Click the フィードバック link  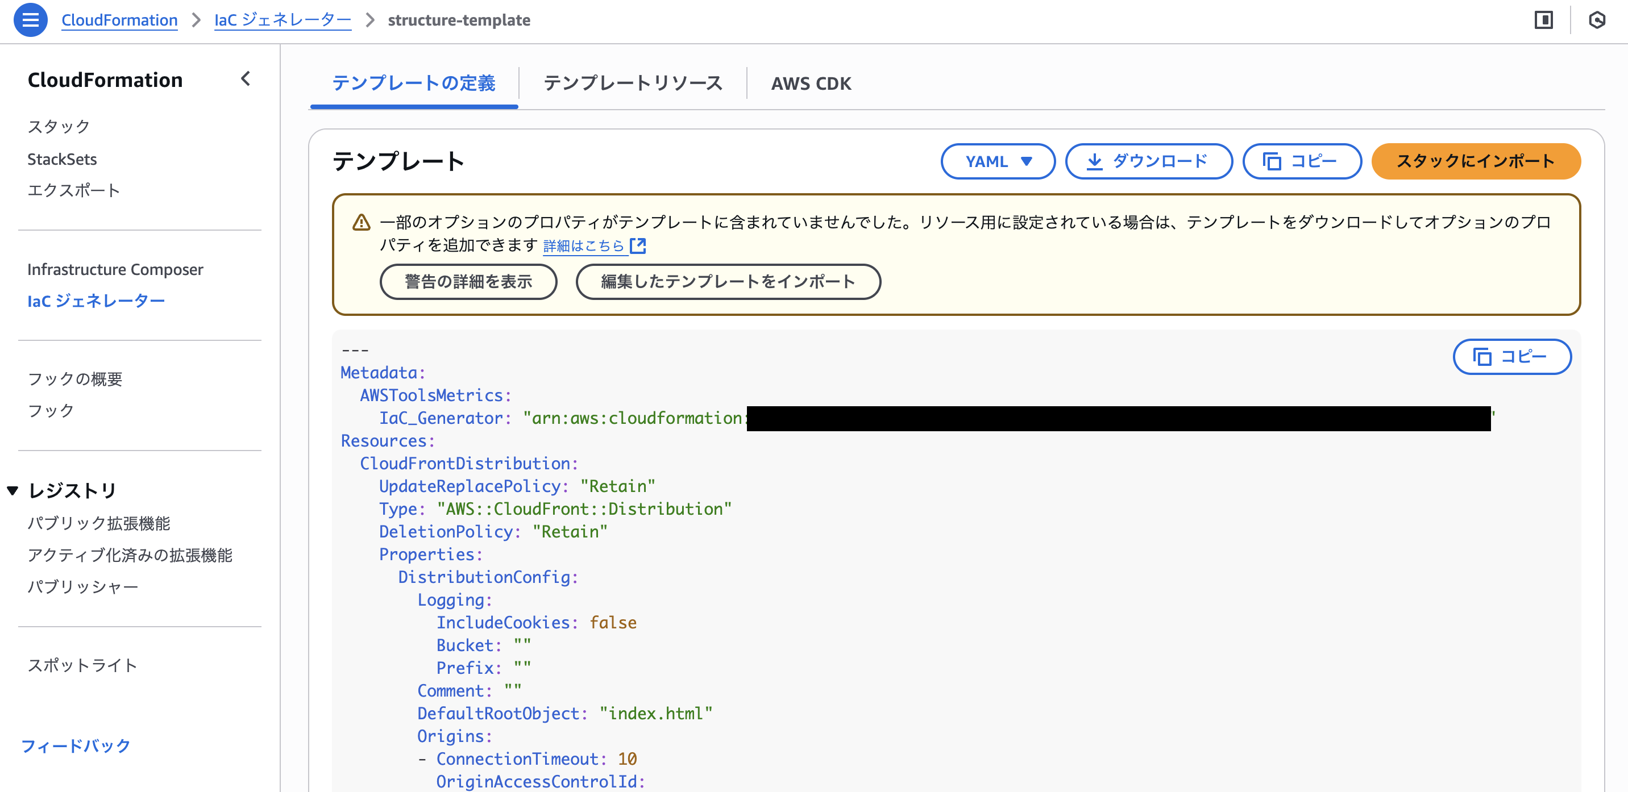[76, 746]
